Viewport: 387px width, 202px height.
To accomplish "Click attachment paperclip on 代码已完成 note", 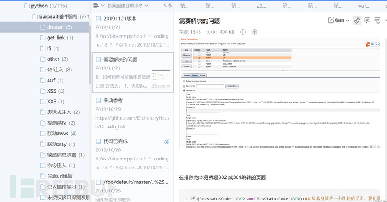I will pyautogui.click(x=167, y=141).
